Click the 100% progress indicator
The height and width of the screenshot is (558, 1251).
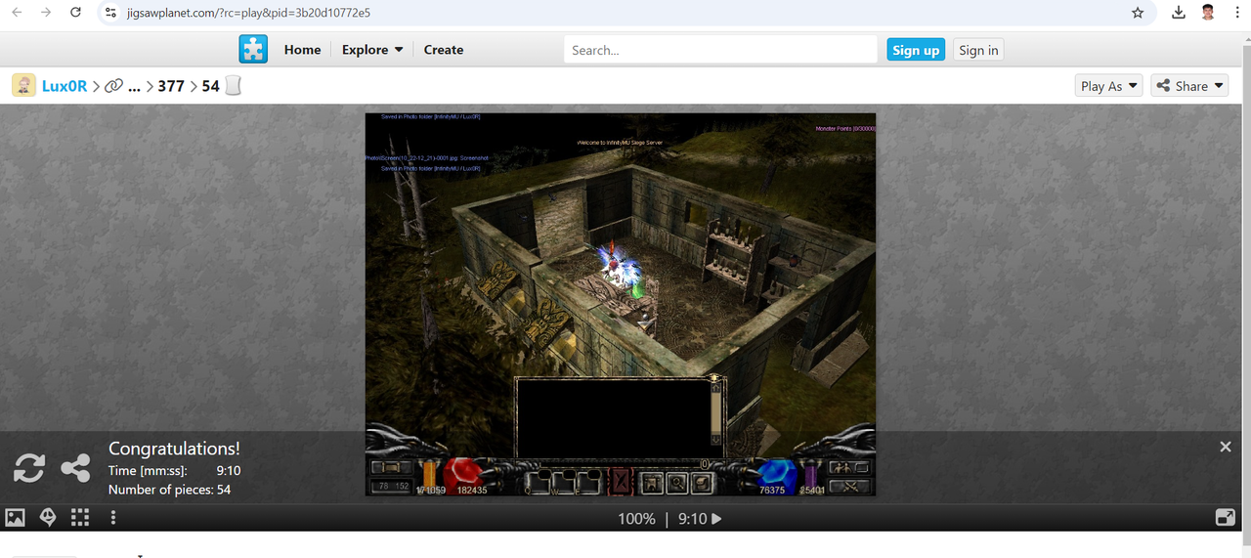[636, 519]
